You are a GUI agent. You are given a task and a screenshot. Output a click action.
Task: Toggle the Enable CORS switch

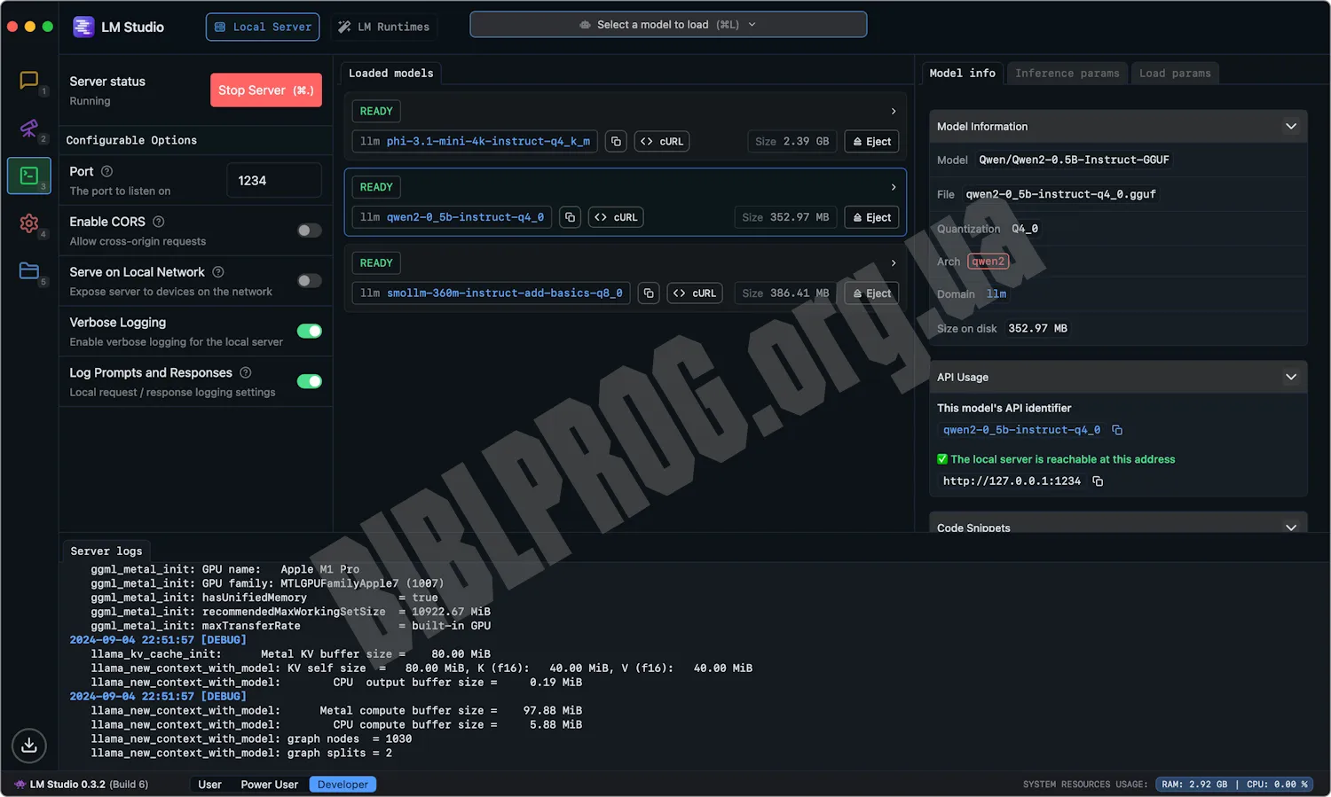[x=310, y=231]
